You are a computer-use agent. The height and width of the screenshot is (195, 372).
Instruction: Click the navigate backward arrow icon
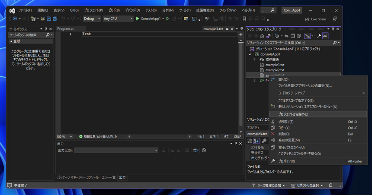[x=15, y=19]
